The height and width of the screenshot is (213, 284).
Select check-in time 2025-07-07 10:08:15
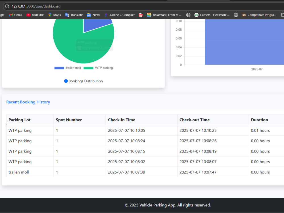click(126, 151)
